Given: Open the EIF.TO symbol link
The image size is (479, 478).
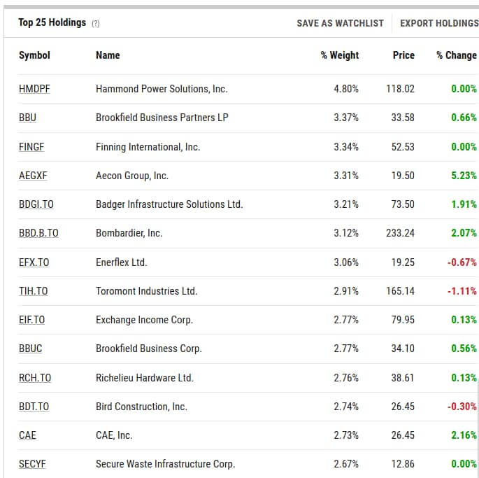Looking at the screenshot, I should (x=31, y=320).
